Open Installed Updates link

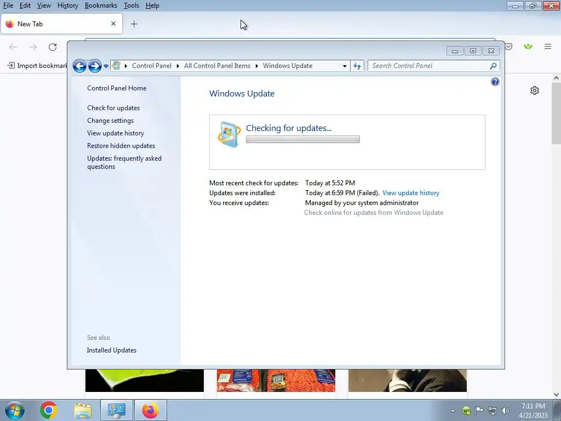coord(112,350)
